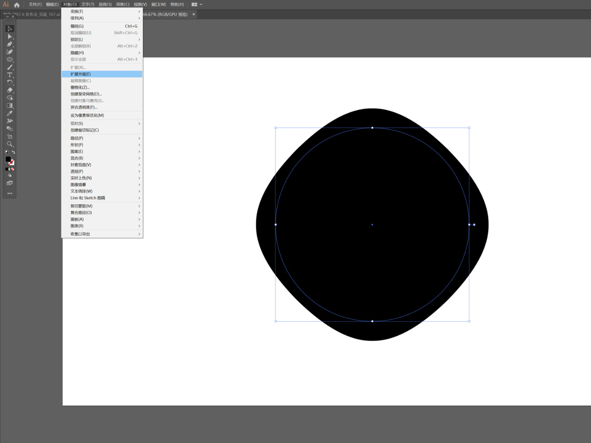Click the Stroke swatch with red slash
Viewport: 591px width, 443px height.
click(12, 162)
